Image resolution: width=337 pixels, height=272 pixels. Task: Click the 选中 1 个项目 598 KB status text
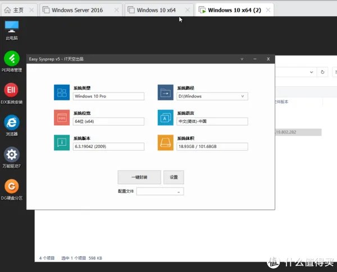(x=81, y=258)
